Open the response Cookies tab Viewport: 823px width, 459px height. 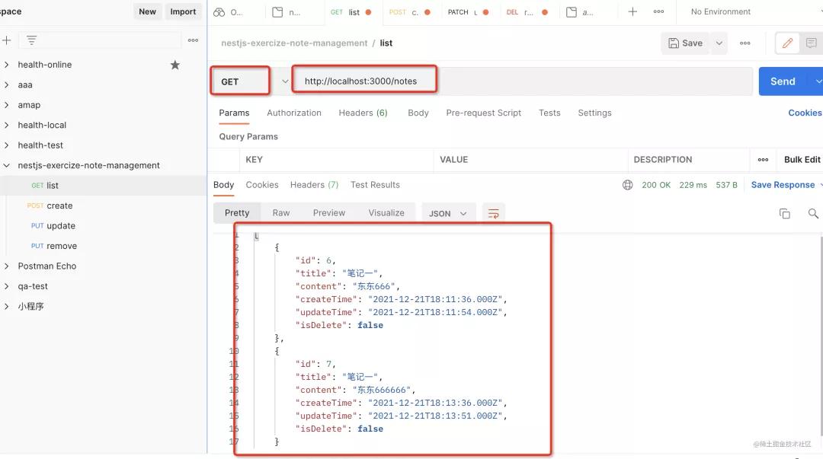(262, 185)
